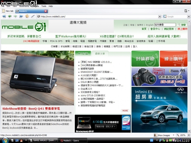Click the zoom magnifier icon in the status bar
This screenshot has height=143, width=191.
[x=178, y=135]
